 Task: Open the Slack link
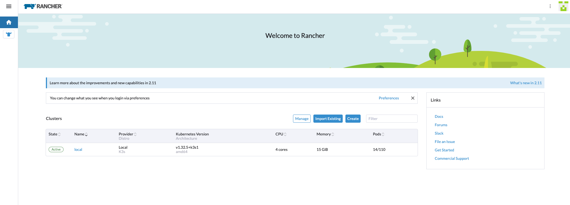[439, 133]
